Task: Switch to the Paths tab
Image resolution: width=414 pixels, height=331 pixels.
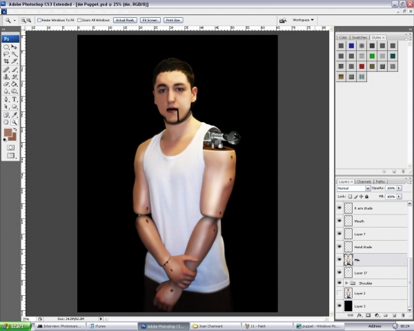Action: coord(380,181)
